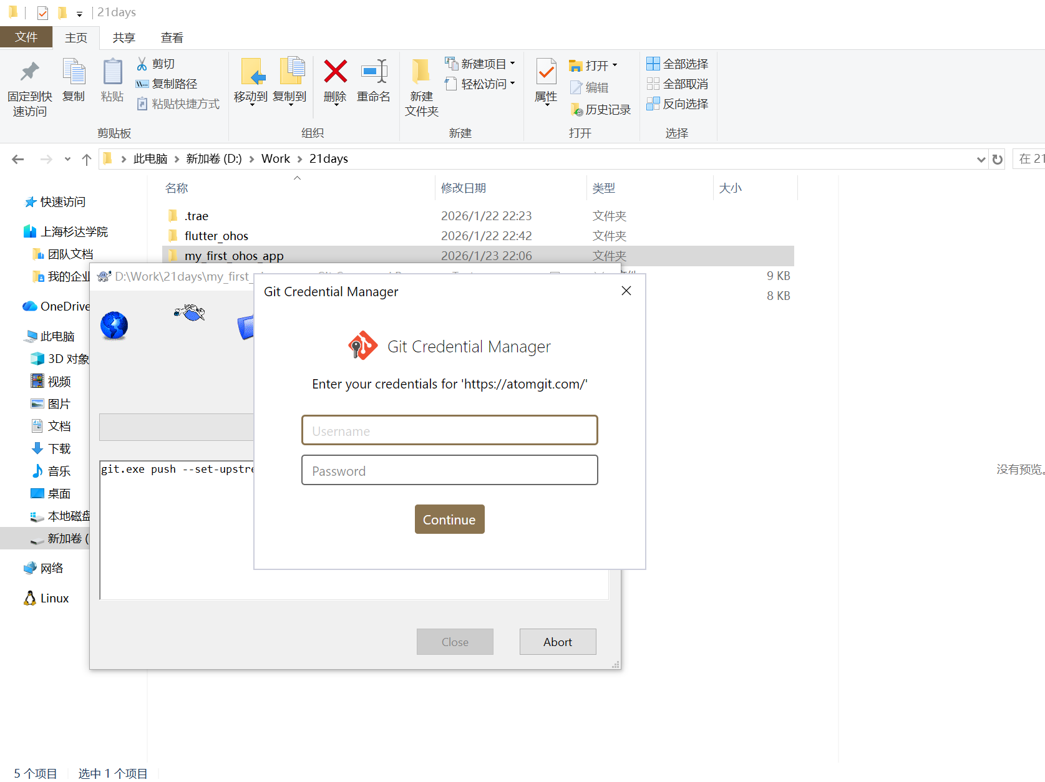Click the tortoise animation icon in progress window
Image resolution: width=1045 pixels, height=782 pixels.
coord(190,312)
